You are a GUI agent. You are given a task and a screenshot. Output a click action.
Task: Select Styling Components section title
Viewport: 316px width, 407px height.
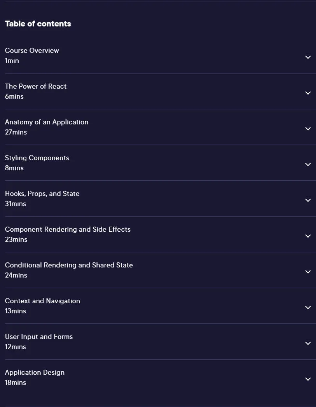coord(37,158)
